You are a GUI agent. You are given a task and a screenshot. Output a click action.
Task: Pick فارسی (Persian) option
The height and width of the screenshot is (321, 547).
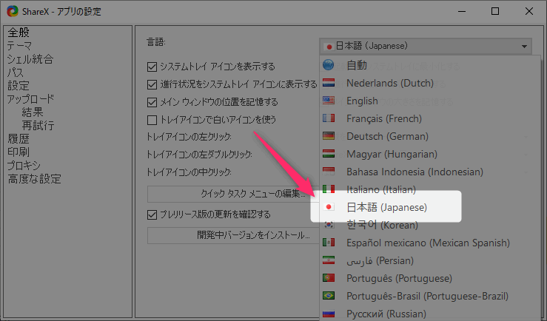(431, 260)
